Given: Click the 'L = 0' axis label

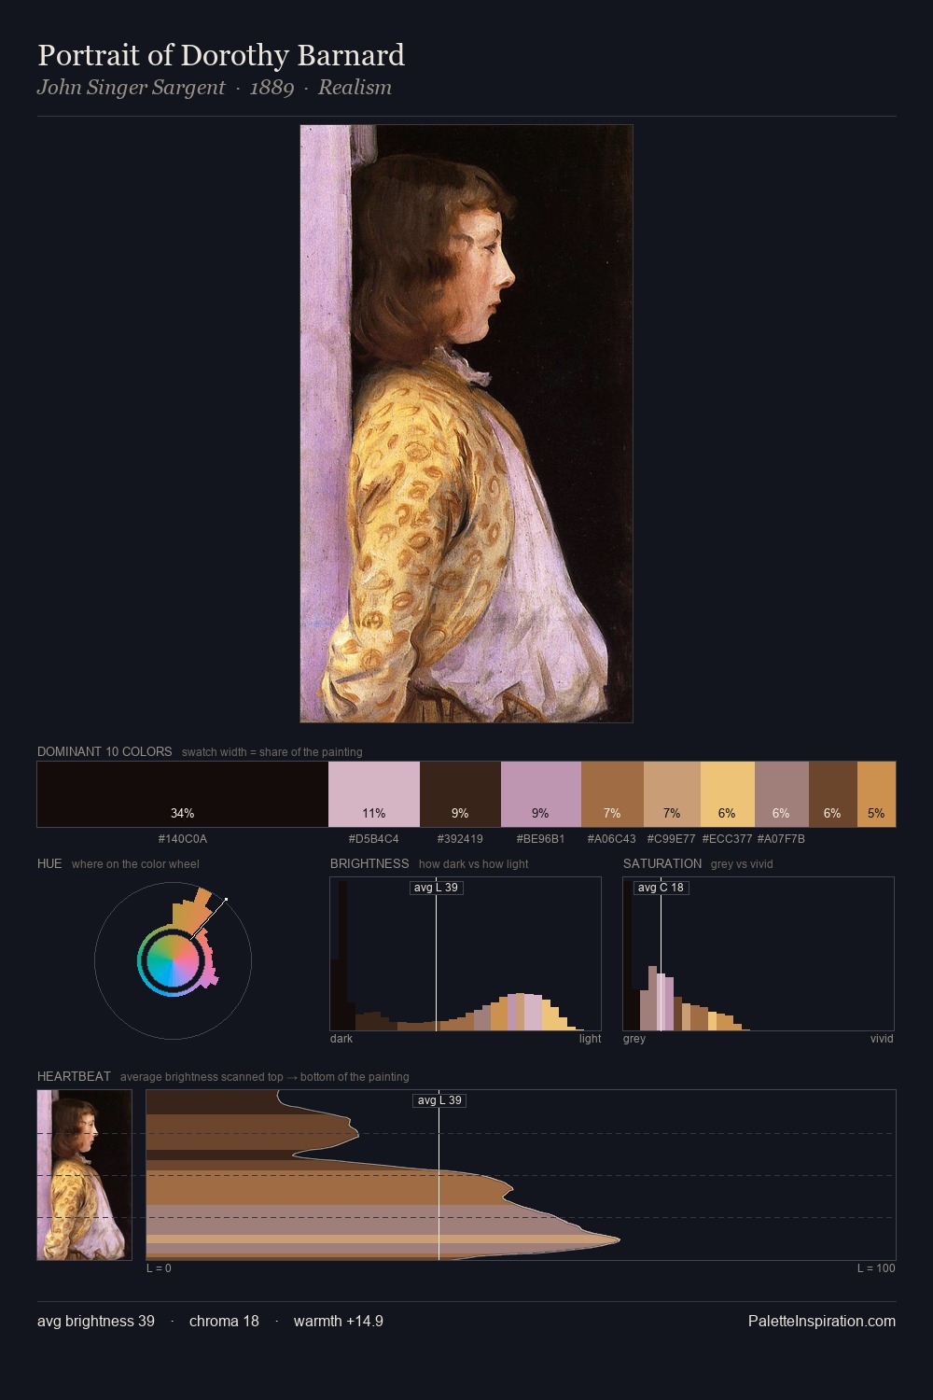Looking at the screenshot, I should click(x=160, y=1268).
